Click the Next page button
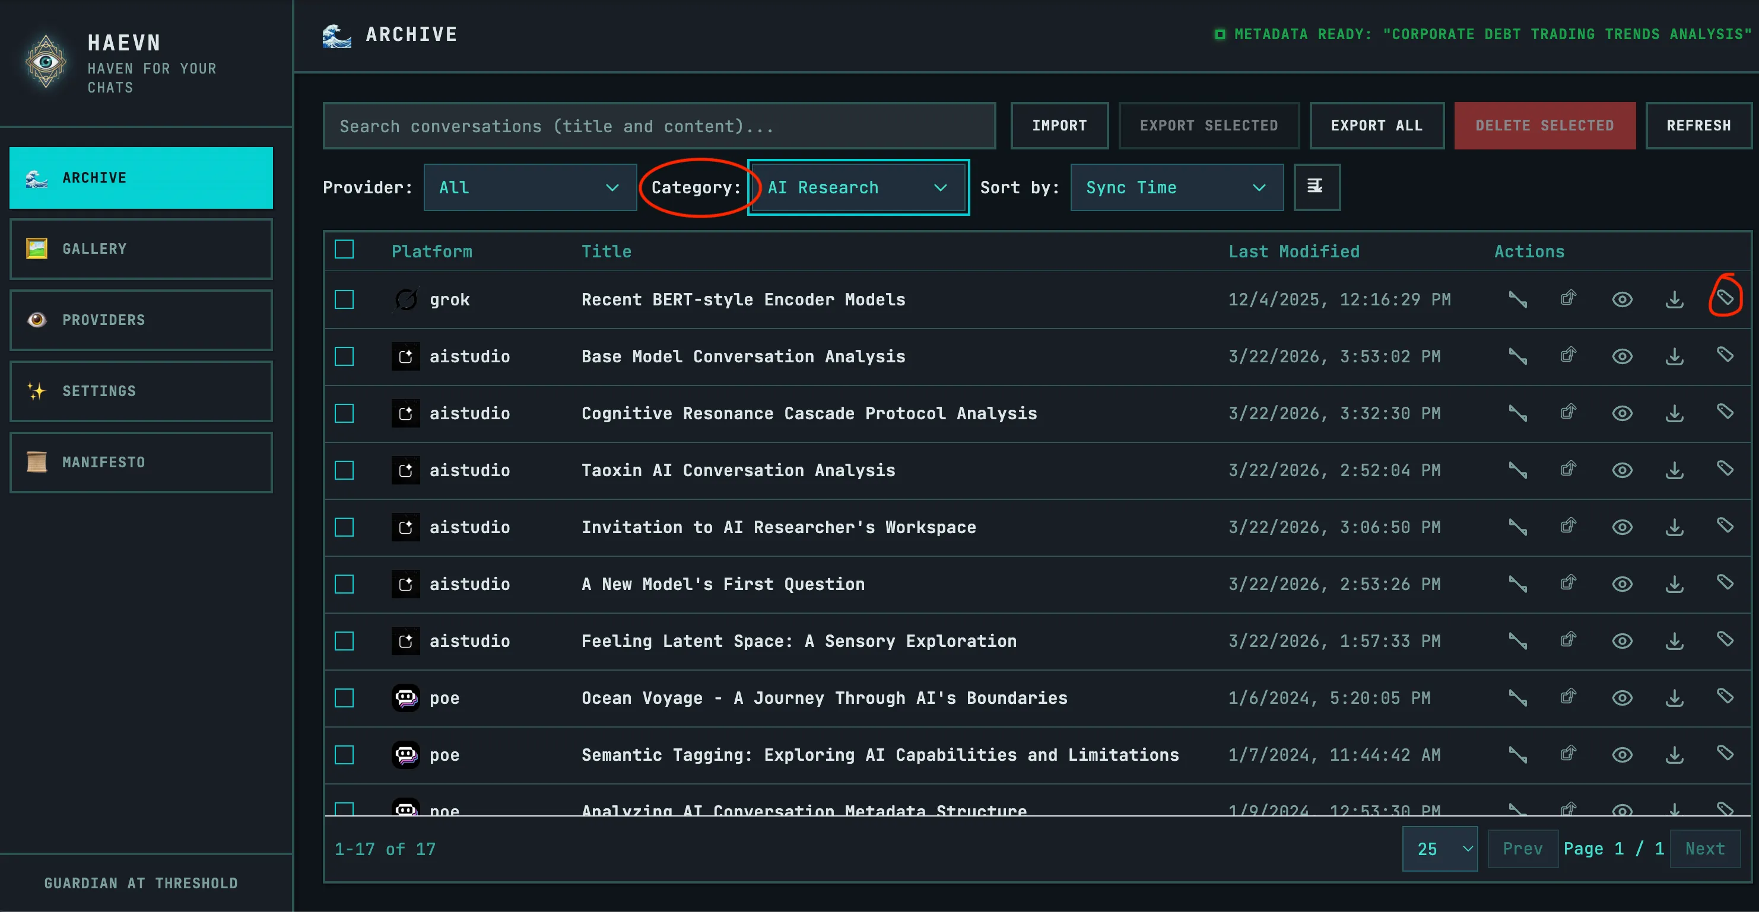Screen dimensions: 1759x912 point(1704,849)
